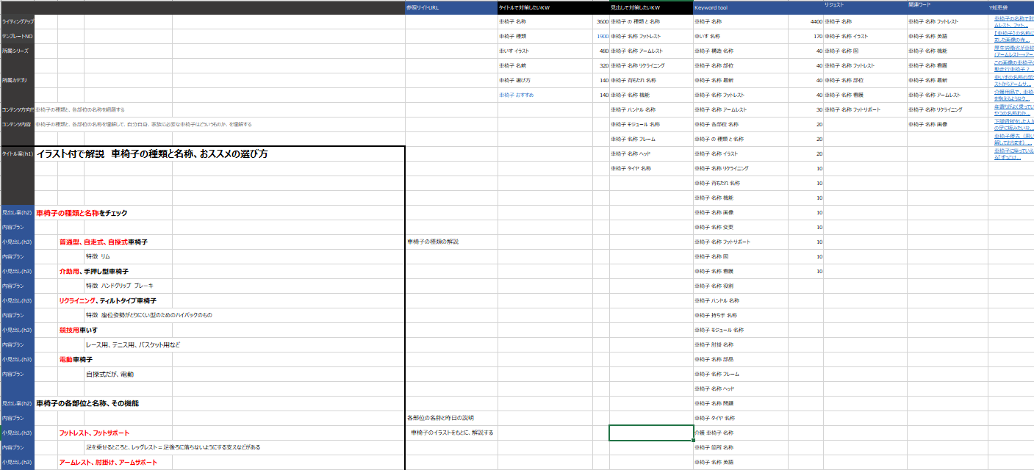Open the first Y知恵袋 hyperlink
This screenshot has width=1034, height=470.
pos(1013,21)
